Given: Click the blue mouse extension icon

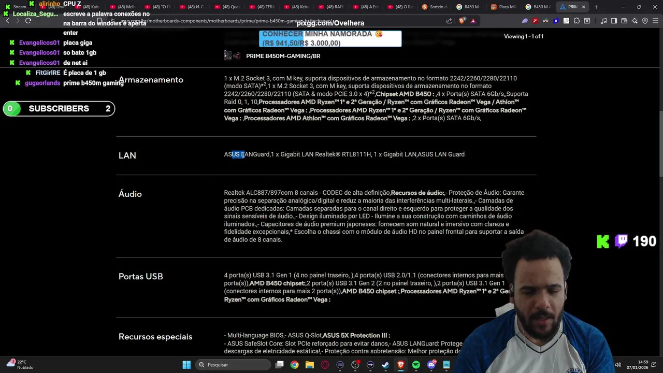Looking at the screenshot, I should point(556,21).
